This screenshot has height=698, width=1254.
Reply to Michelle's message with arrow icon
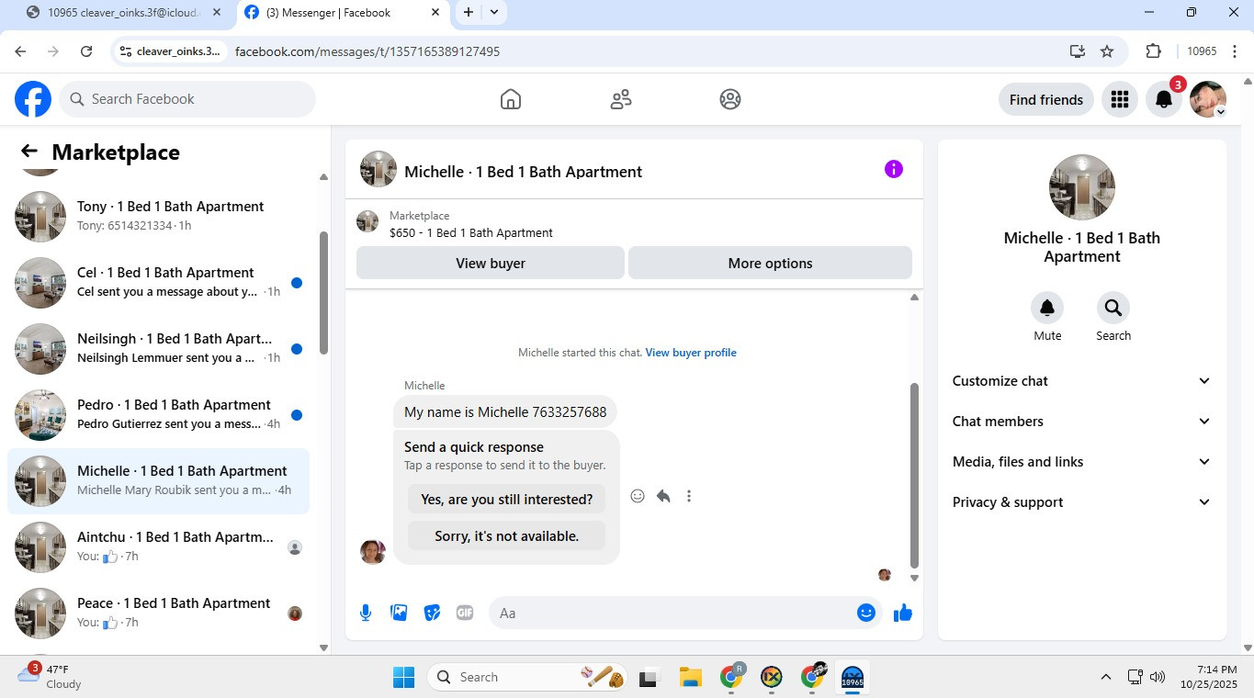663,496
